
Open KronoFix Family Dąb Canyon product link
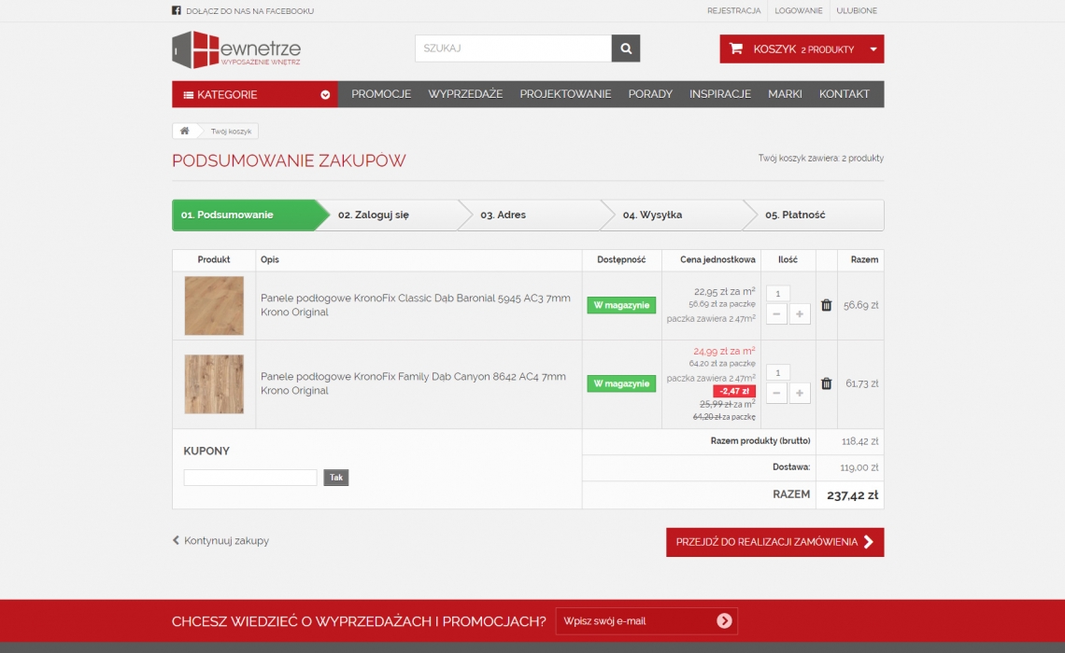[x=413, y=383]
